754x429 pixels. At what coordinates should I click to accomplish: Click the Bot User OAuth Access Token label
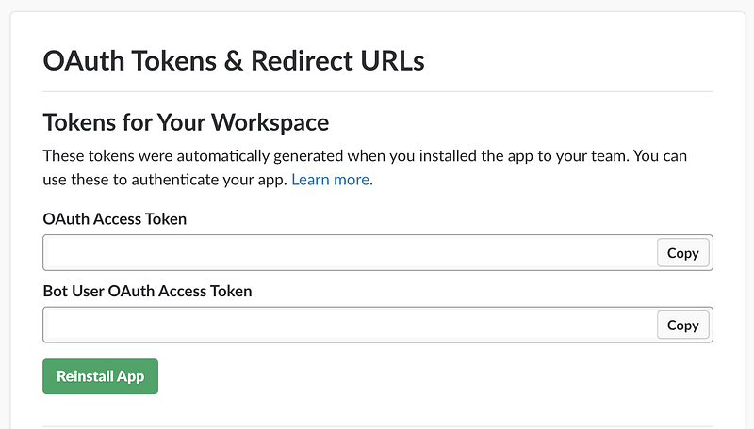[x=147, y=291]
